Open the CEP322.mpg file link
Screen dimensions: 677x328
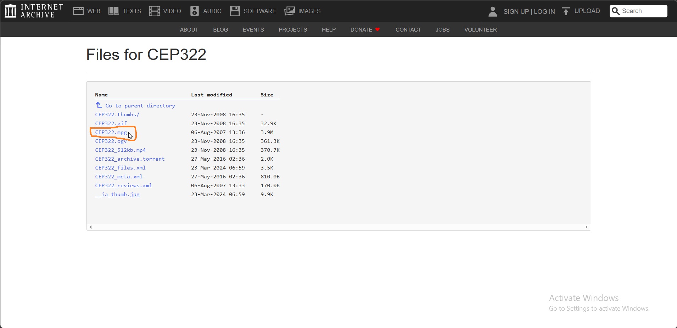[x=111, y=132]
